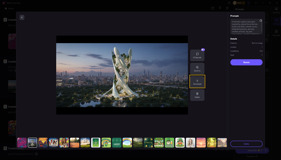
Task: Click the main skyscraper preview image
Action: click(122, 75)
